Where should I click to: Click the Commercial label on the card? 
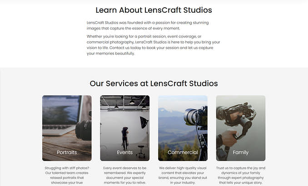183,152
